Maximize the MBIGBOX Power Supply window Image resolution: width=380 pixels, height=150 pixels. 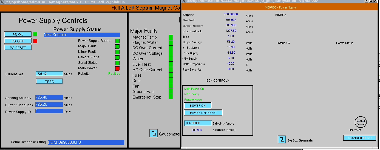(x=371, y=1)
